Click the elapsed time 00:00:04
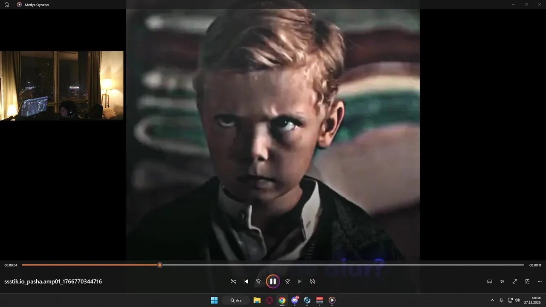The image size is (546, 307). (11, 265)
